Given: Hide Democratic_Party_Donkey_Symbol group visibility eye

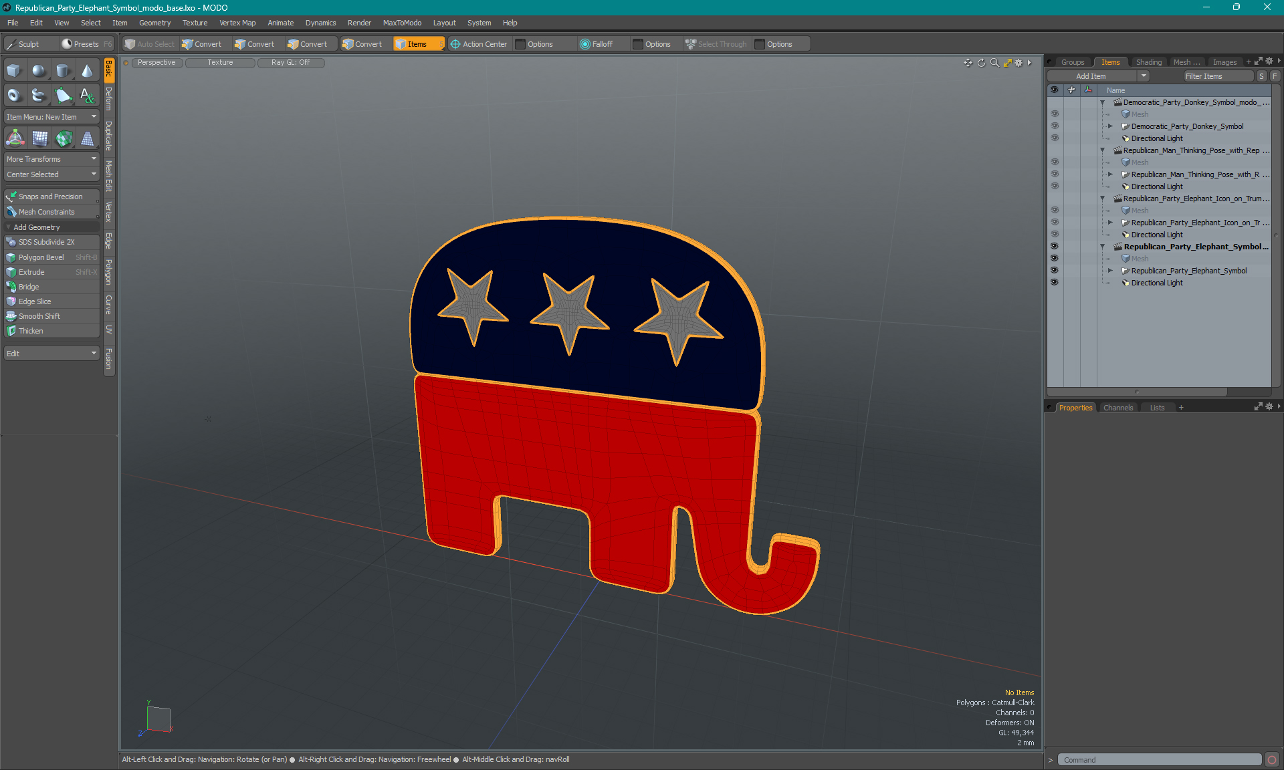Looking at the screenshot, I should tap(1055, 126).
